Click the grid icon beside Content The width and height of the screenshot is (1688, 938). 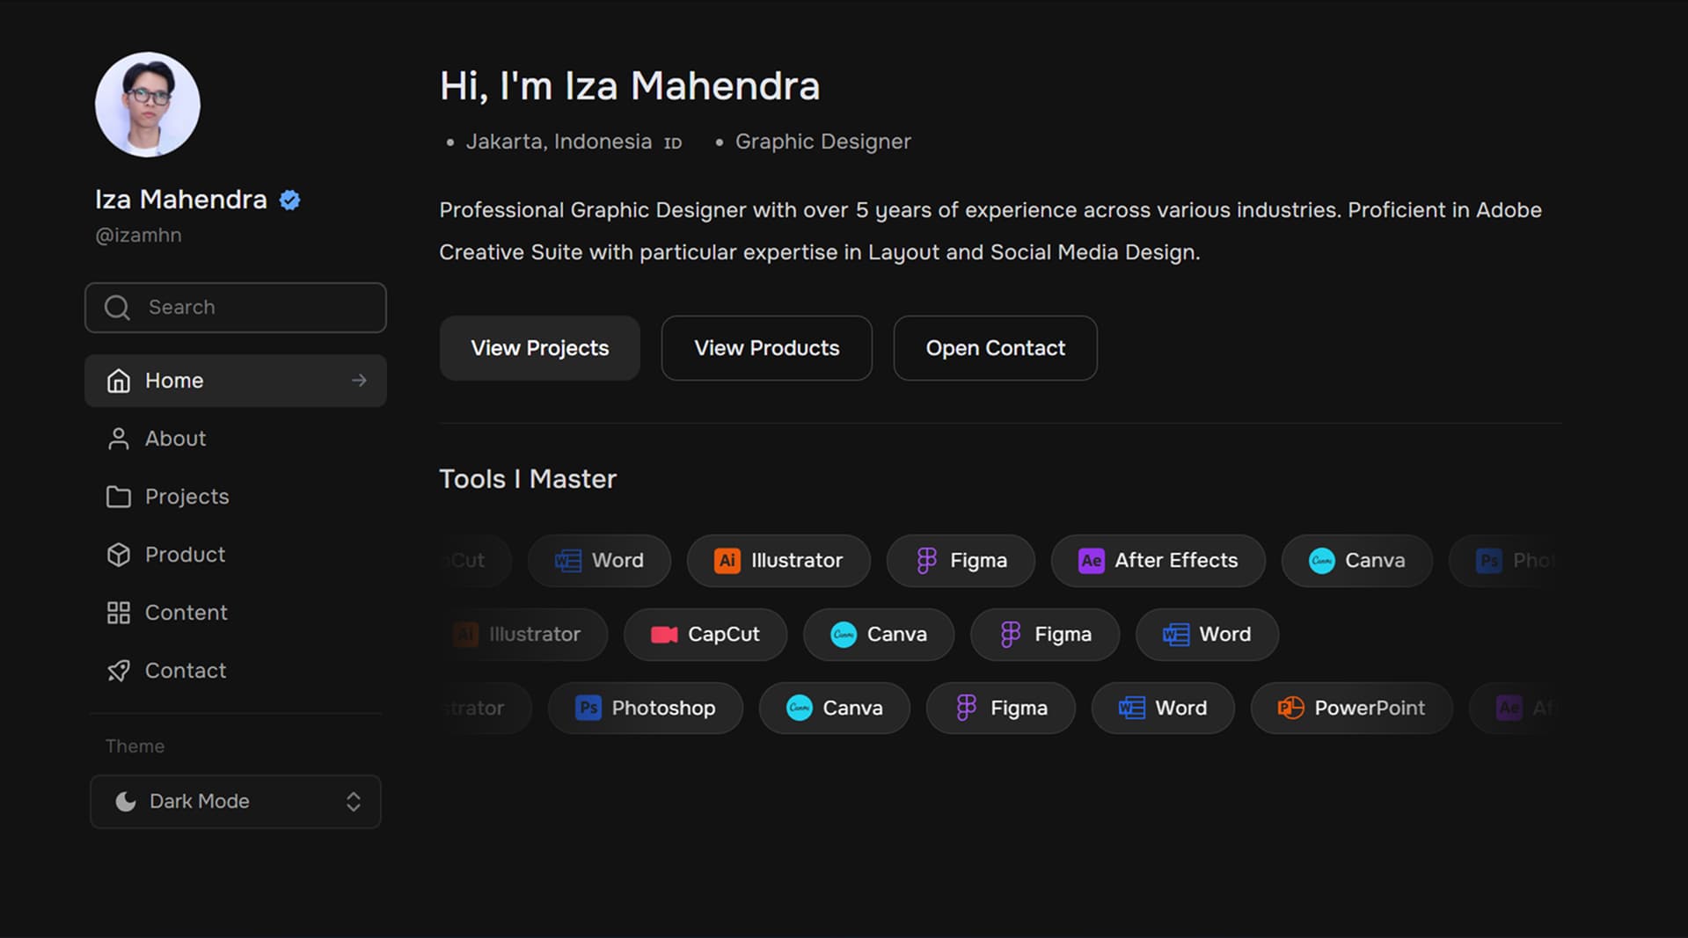119,613
